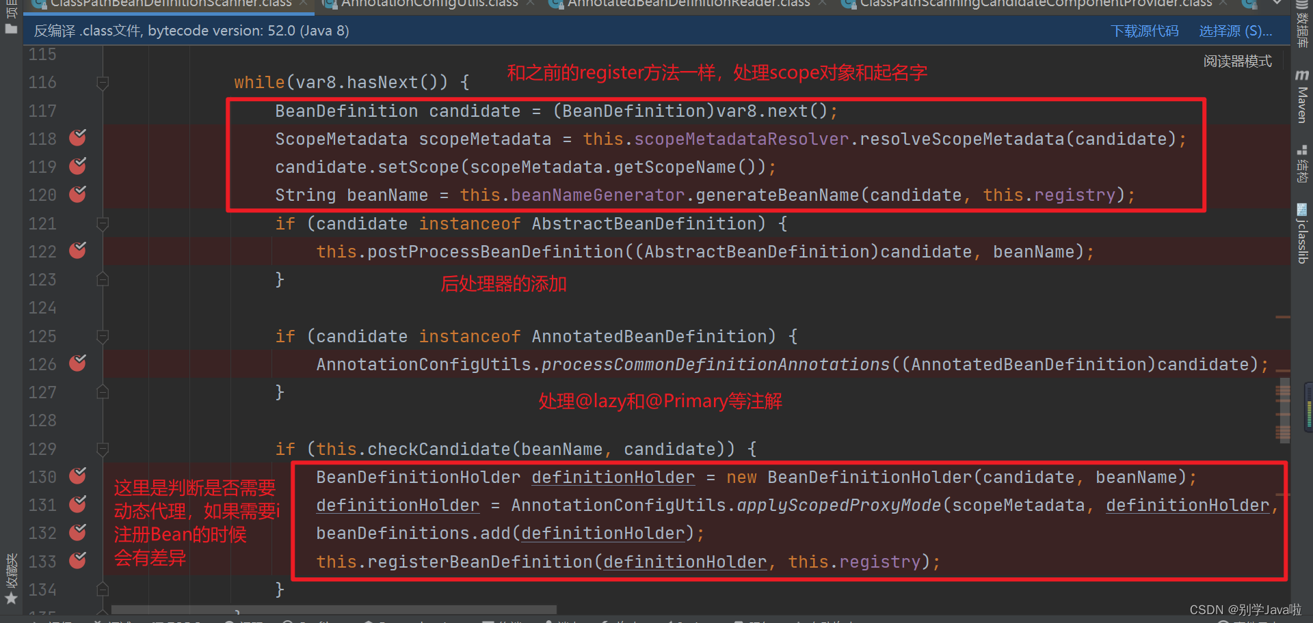Click the project folder icon in left sidebar
Viewport: 1313px width, 623px height.
click(11, 29)
